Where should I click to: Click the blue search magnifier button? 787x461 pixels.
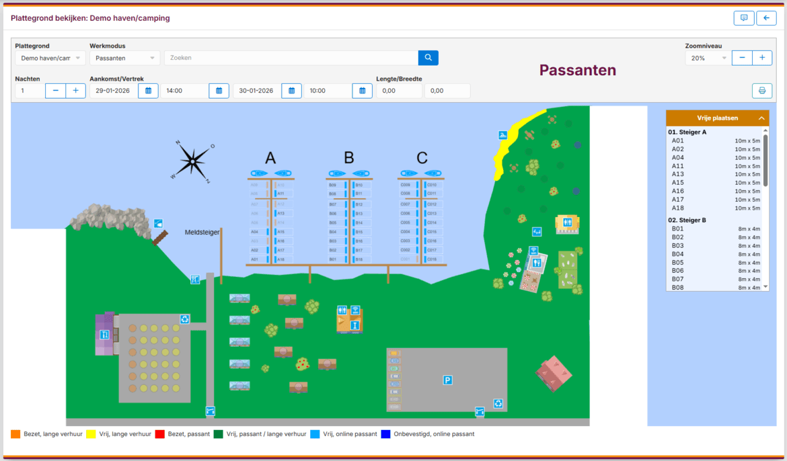pyautogui.click(x=428, y=58)
